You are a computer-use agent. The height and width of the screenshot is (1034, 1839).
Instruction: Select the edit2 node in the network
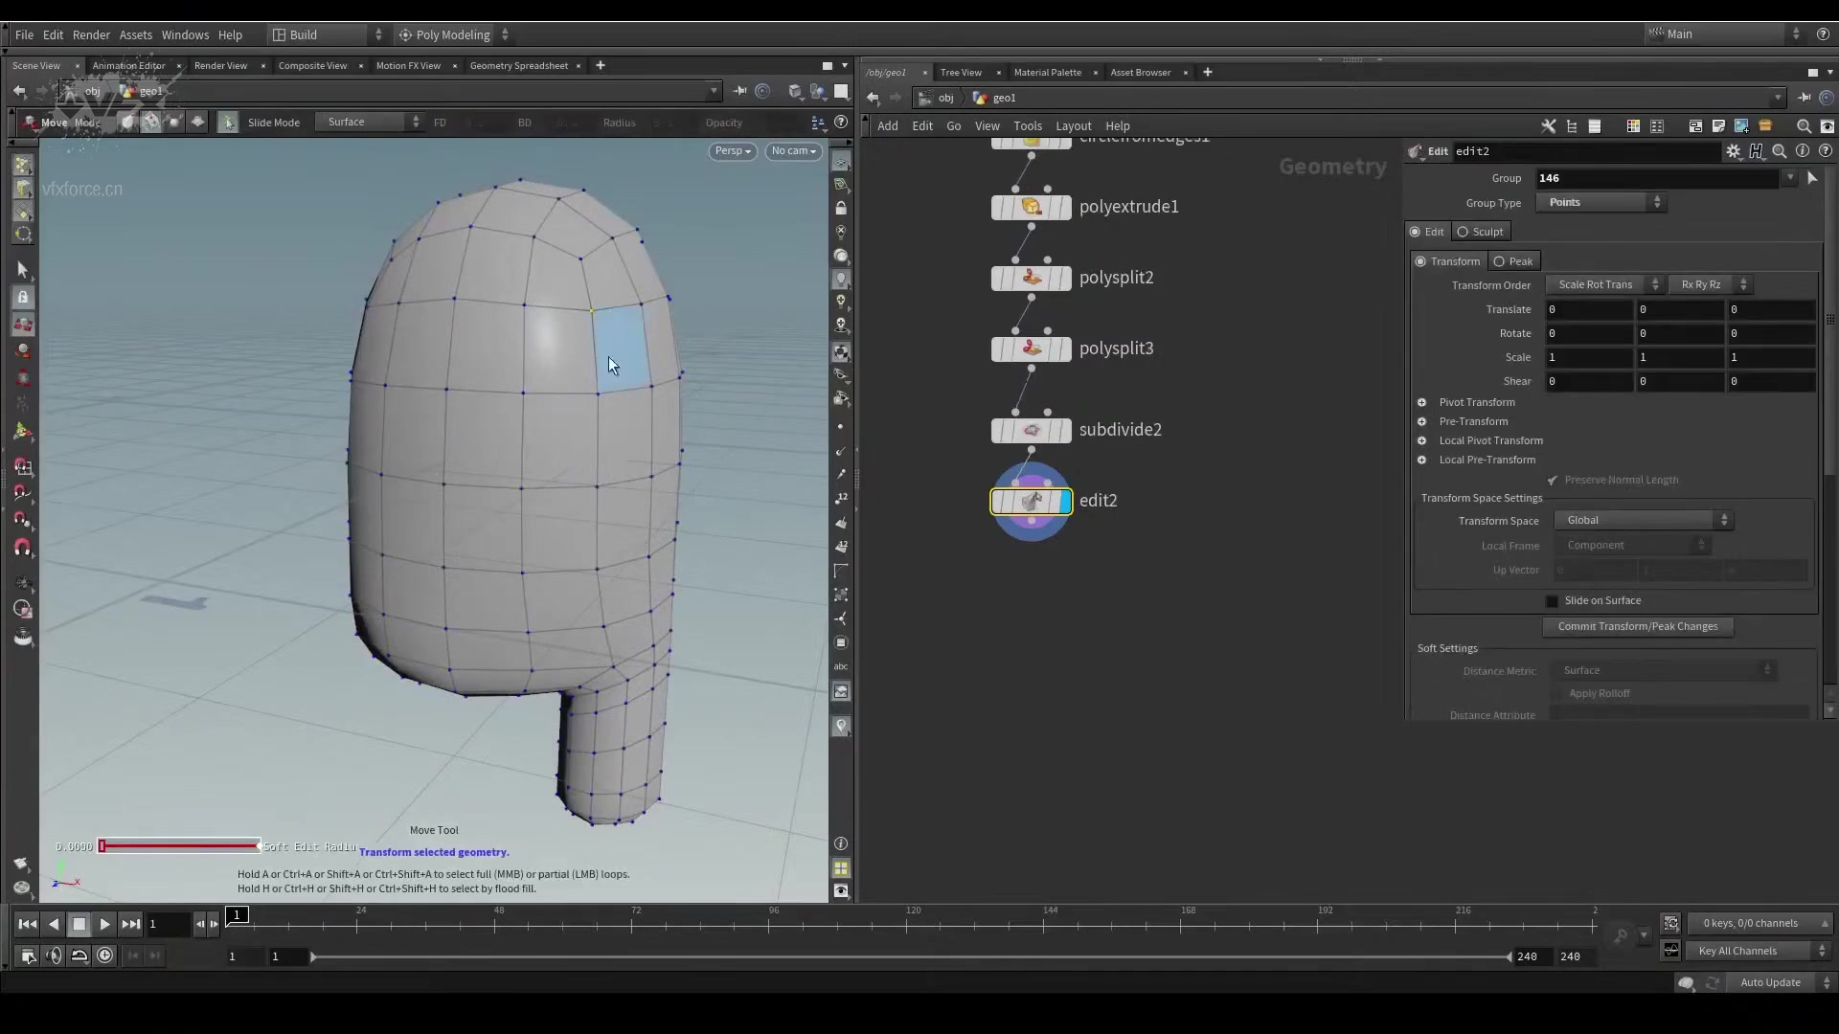point(1030,501)
